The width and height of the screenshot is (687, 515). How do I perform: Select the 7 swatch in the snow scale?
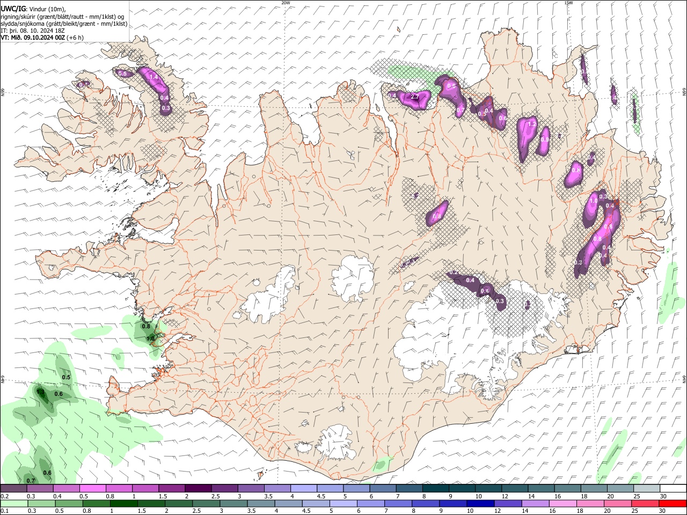click(x=410, y=489)
